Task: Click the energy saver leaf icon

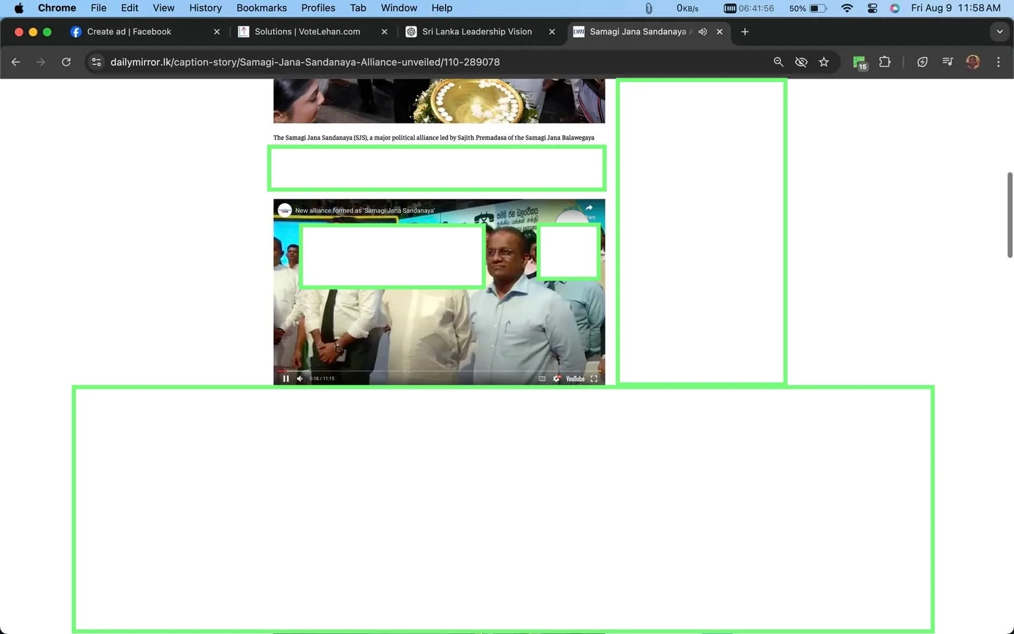Action: coord(922,61)
